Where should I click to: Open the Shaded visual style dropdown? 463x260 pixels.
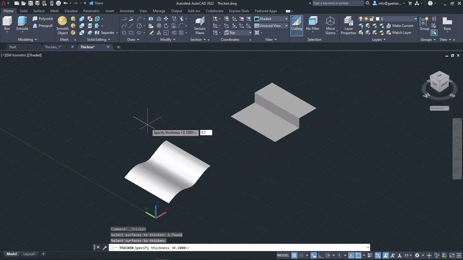(x=271, y=19)
